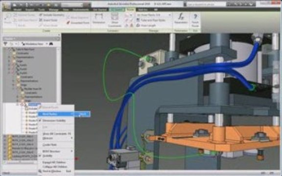Click the browser panel vertical scrollbar
Viewport: 282px width, 176px height.
pyautogui.click(x=58, y=75)
